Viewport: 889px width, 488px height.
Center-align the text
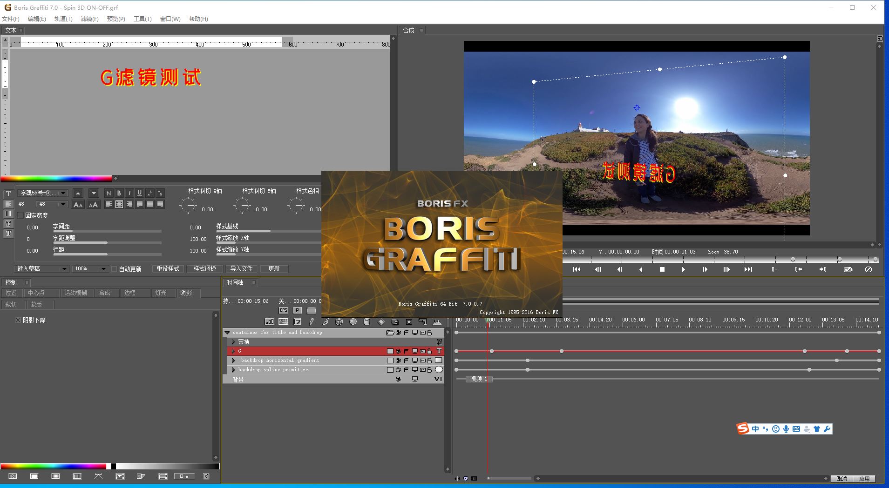point(119,204)
